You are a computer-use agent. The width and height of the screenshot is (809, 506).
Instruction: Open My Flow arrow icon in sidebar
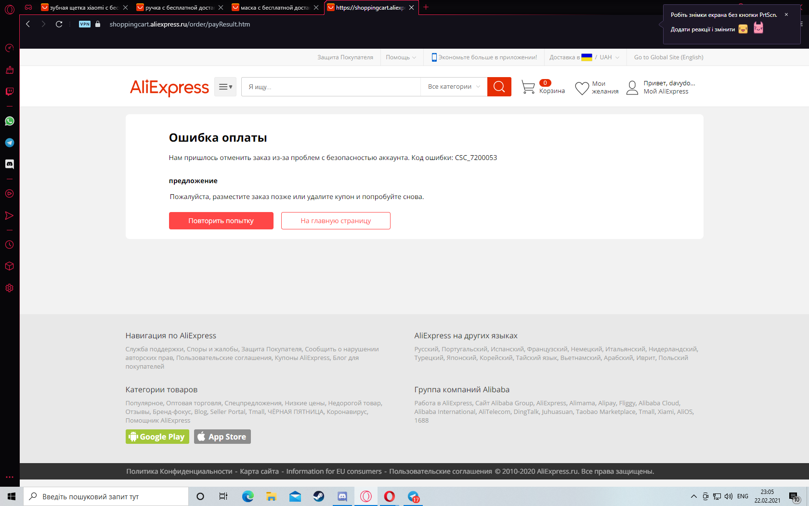click(9, 215)
